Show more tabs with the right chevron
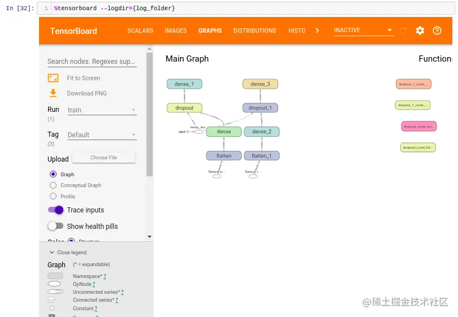458x317 pixels. click(x=317, y=31)
